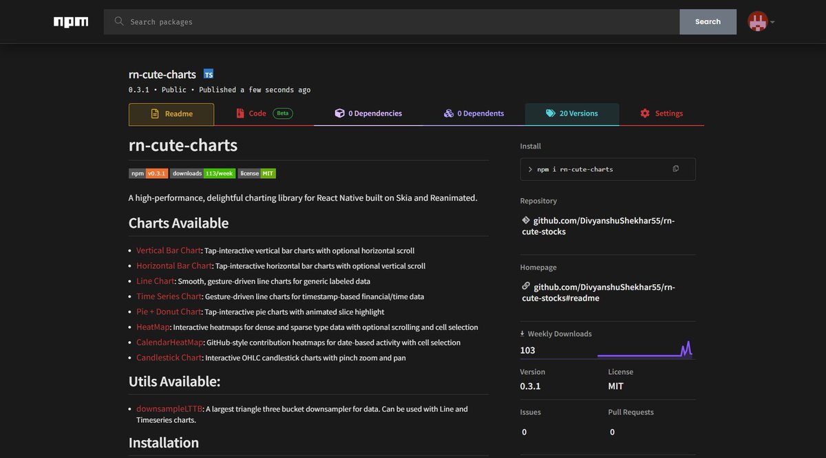Screen dimensions: 826x458
Task: Click the Search button
Action: pos(708,22)
